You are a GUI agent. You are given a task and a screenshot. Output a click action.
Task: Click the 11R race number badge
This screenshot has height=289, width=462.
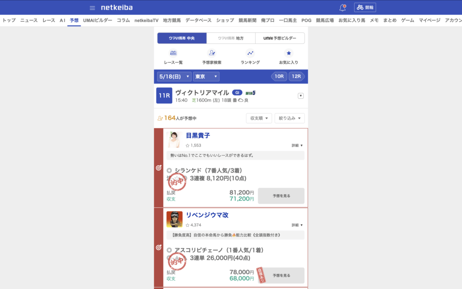[x=164, y=96]
